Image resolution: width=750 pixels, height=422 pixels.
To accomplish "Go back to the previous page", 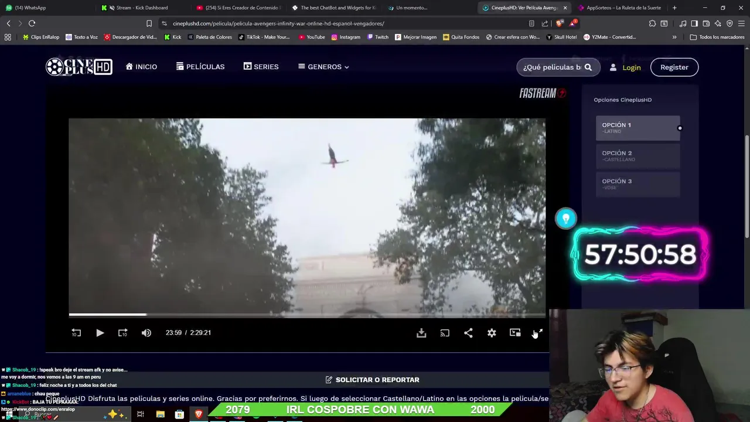I will coord(8,23).
